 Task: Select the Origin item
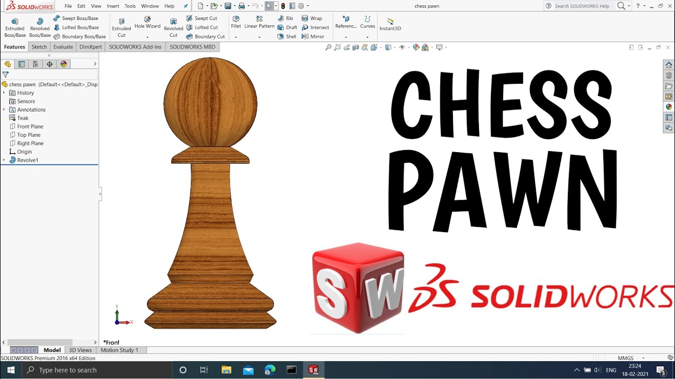[x=24, y=152]
